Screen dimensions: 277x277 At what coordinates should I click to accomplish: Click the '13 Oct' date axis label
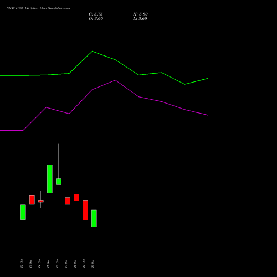tap(30, 264)
